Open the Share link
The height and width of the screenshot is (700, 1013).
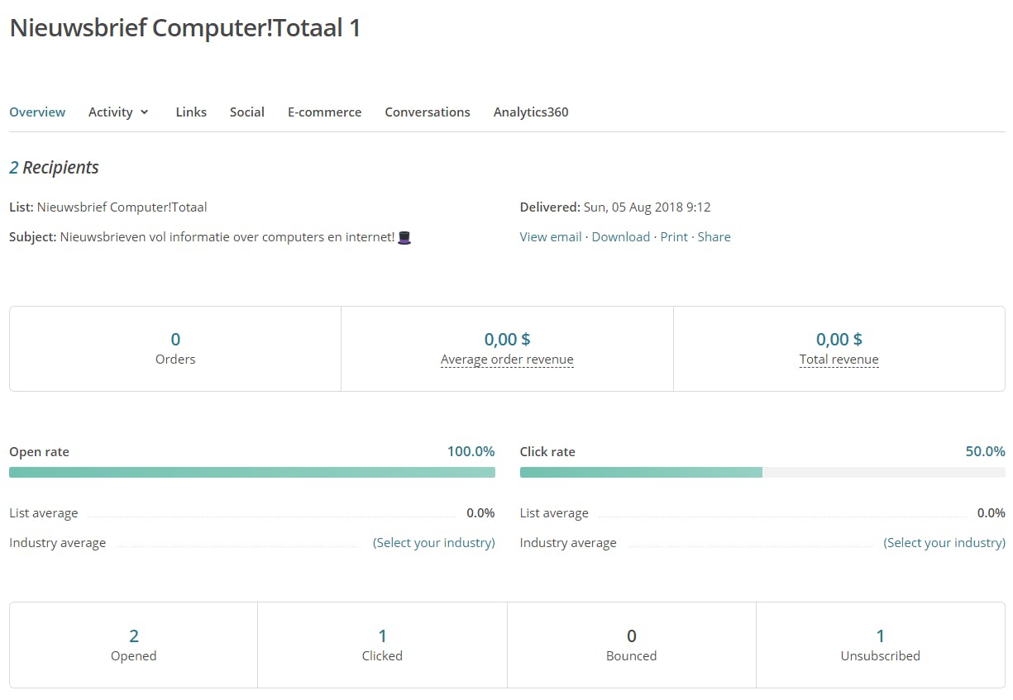click(x=714, y=237)
